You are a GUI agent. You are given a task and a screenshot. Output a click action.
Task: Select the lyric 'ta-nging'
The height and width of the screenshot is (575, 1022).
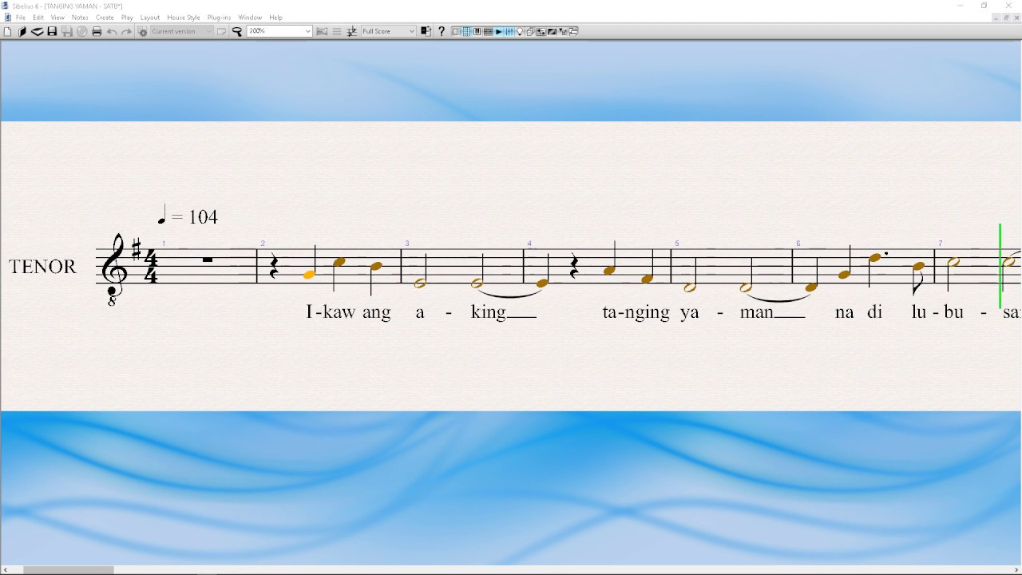pyautogui.click(x=636, y=313)
